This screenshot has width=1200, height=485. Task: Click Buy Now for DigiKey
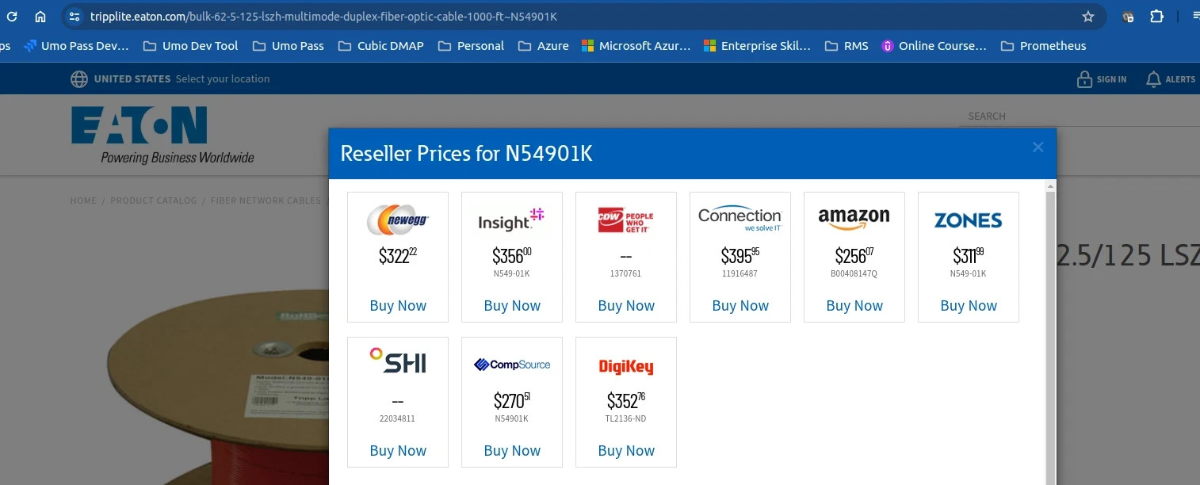626,451
